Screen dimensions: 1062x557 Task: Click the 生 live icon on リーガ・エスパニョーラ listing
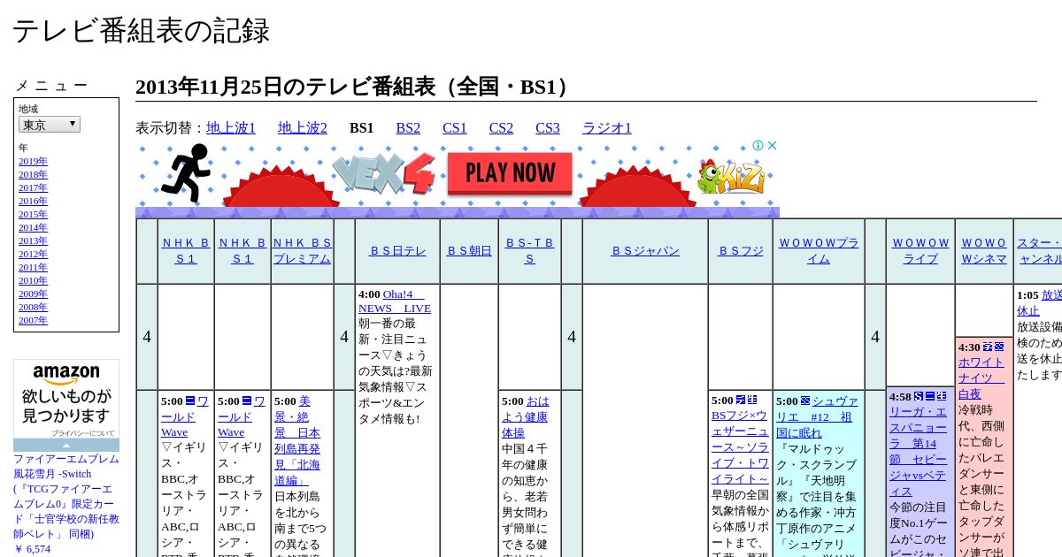point(942,396)
